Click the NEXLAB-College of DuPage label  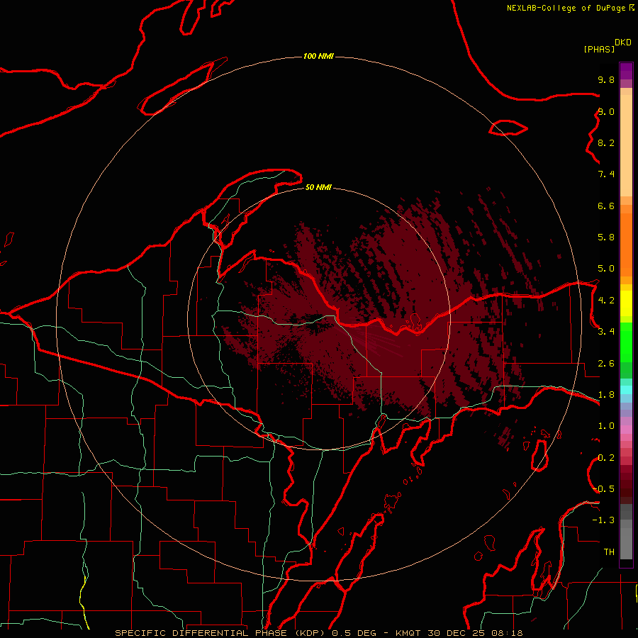566,8
